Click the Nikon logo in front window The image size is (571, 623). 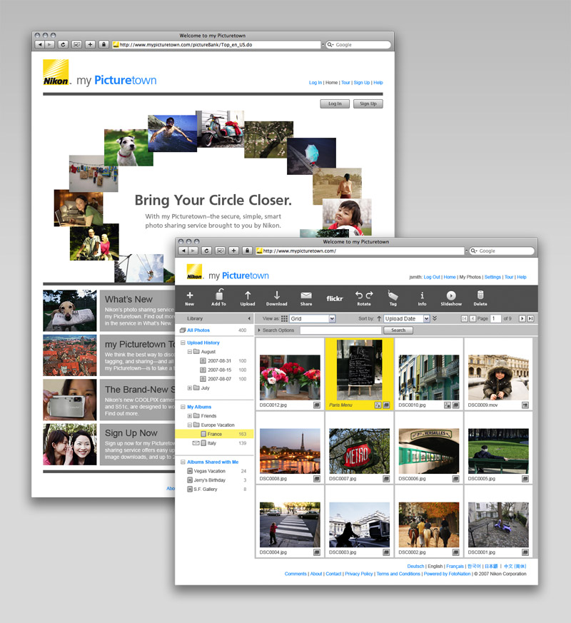coord(195,272)
